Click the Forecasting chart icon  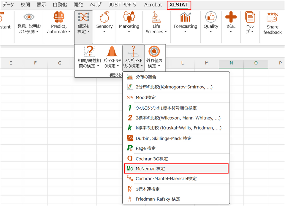coord(185,17)
